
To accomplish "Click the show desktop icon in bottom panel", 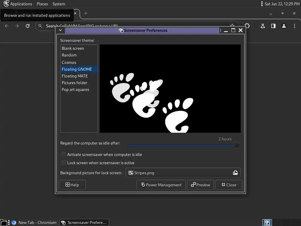I will point(4,222).
